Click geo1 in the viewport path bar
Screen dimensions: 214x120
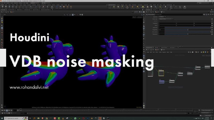(x=12, y=12)
